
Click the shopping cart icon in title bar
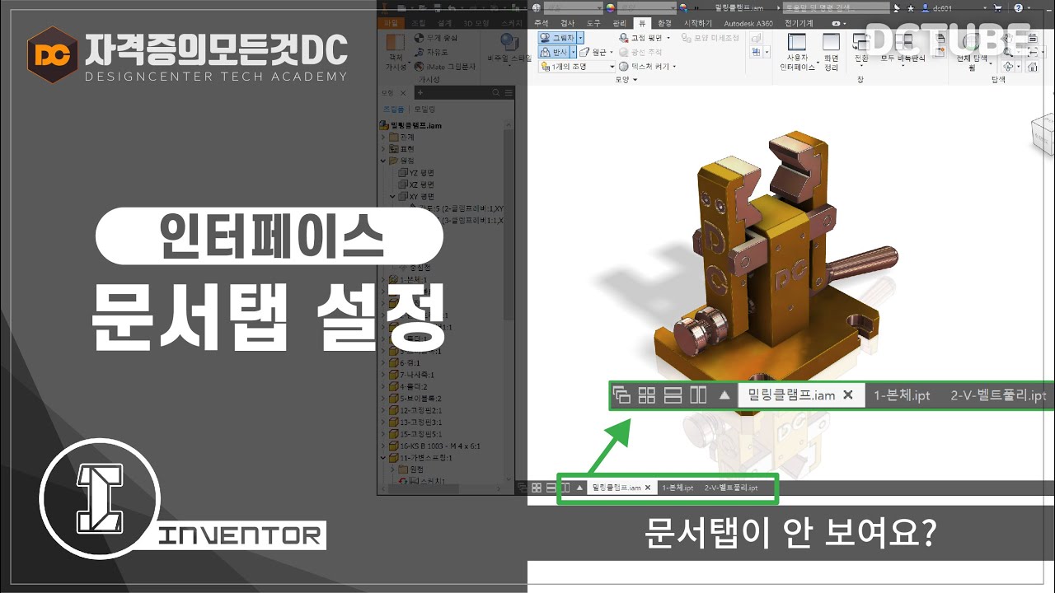pos(997,8)
